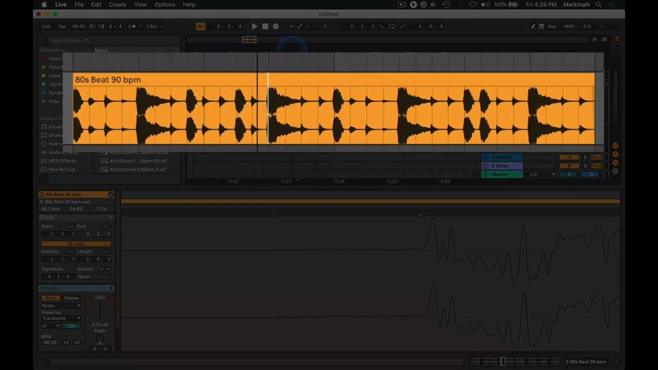The image size is (658, 370).
Task: Open the Create menu
Action: click(118, 5)
